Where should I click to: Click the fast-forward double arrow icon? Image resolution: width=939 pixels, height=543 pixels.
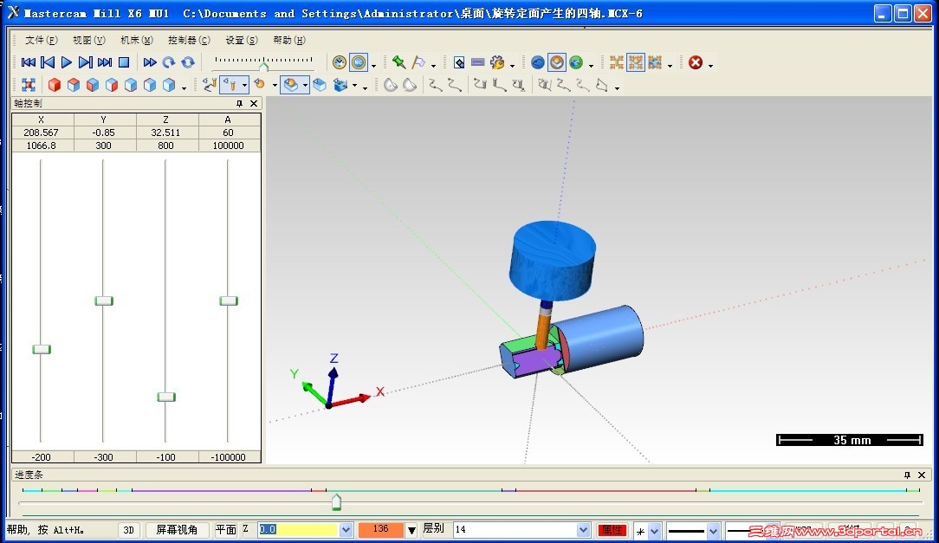pyautogui.click(x=150, y=62)
